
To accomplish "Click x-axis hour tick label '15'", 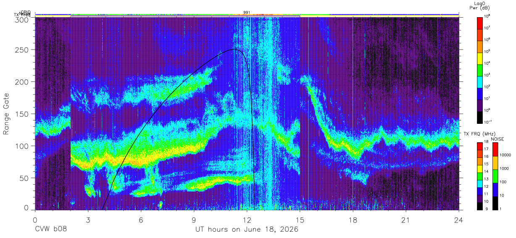I will pyautogui.click(x=300, y=220).
